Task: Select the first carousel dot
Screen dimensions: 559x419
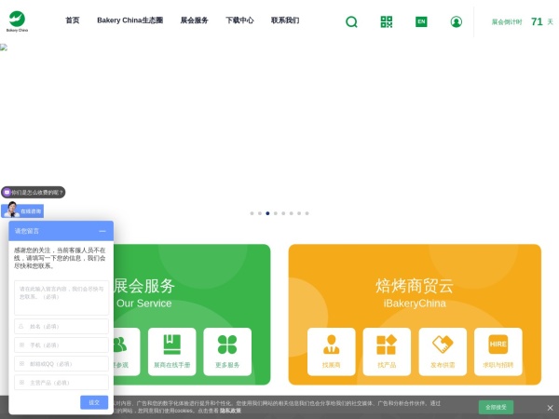Action: [x=252, y=213]
